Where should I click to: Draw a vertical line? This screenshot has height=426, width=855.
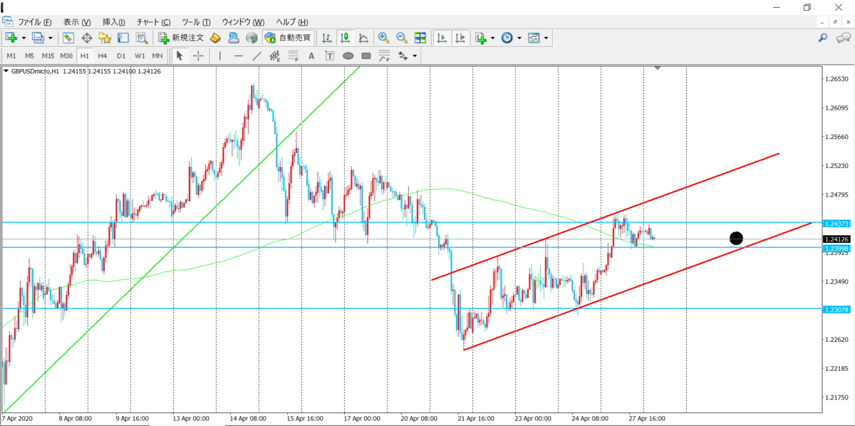tap(220, 56)
